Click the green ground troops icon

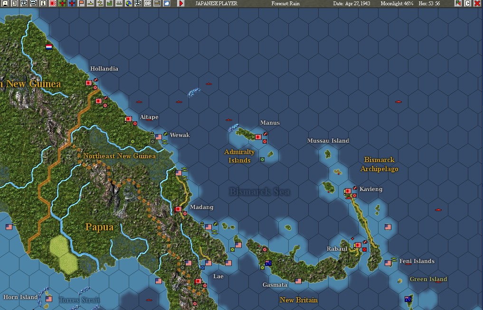point(109,4)
